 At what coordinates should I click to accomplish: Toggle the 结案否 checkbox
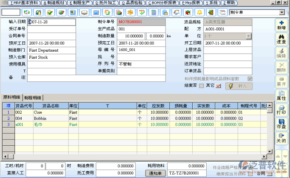coord(201,86)
